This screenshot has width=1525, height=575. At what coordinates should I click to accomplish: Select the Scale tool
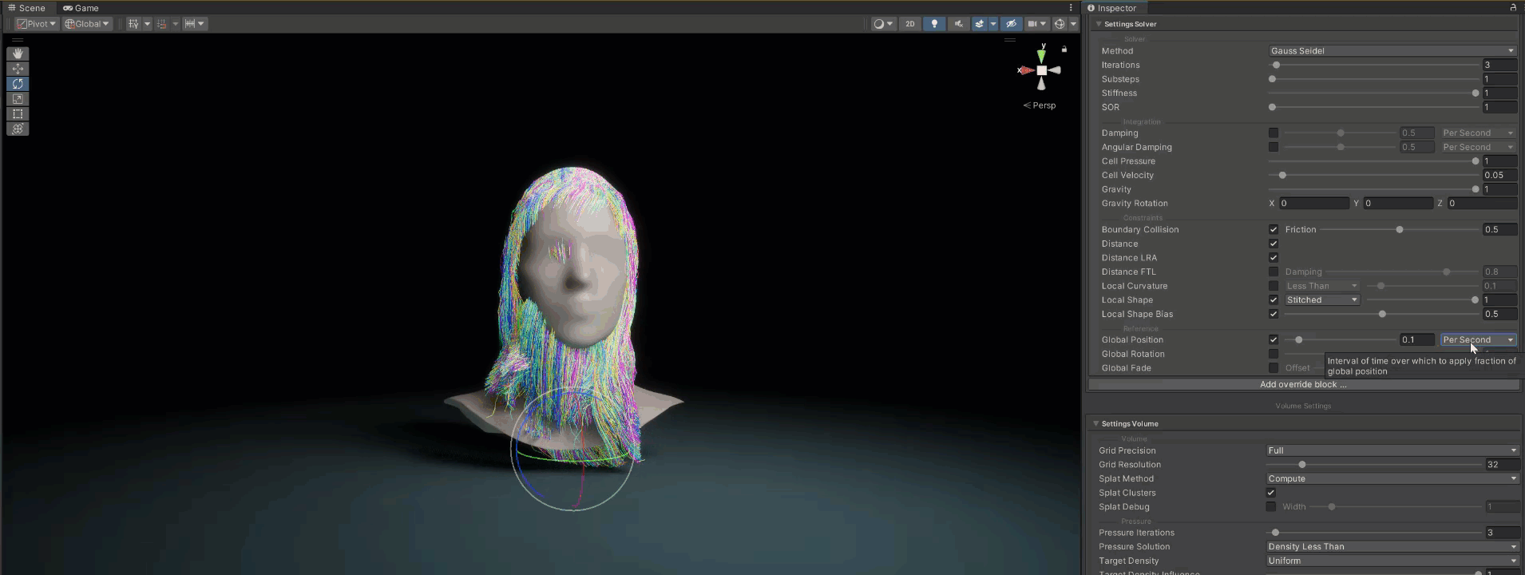point(18,99)
